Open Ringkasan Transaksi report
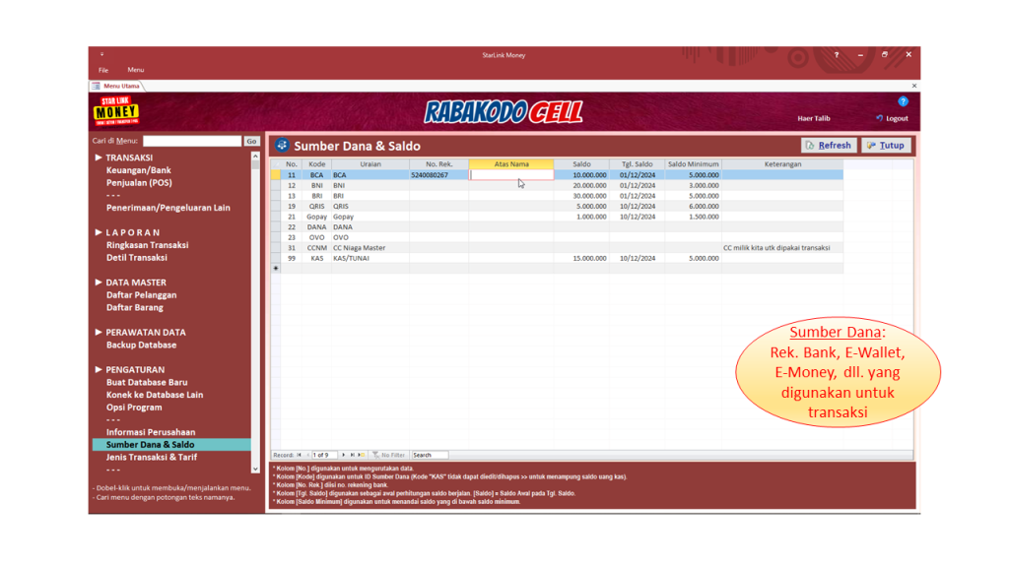Image resolution: width=1009 pixels, height=567 pixels. click(148, 245)
